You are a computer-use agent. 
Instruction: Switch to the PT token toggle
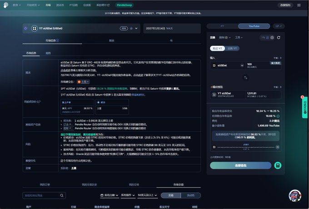pos(222,26)
